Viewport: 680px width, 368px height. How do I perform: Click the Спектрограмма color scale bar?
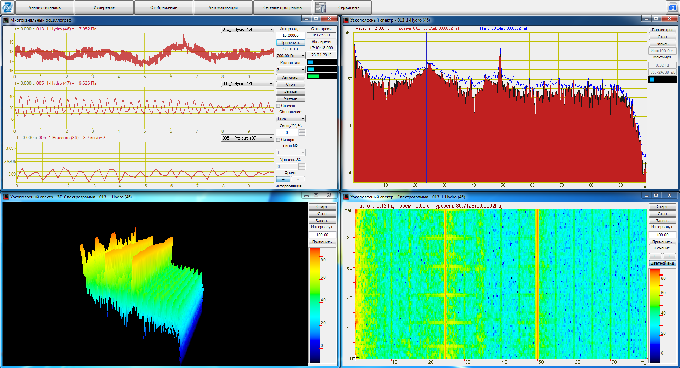tap(654, 316)
